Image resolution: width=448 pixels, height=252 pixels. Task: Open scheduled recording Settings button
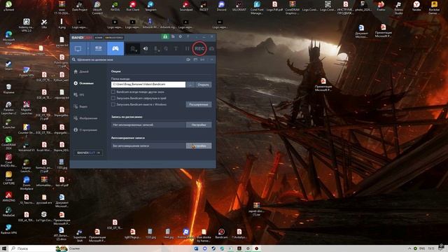pos(199,125)
